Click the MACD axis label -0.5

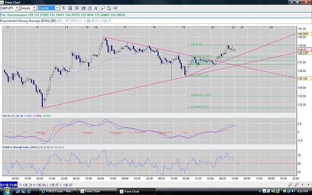click(x=300, y=141)
